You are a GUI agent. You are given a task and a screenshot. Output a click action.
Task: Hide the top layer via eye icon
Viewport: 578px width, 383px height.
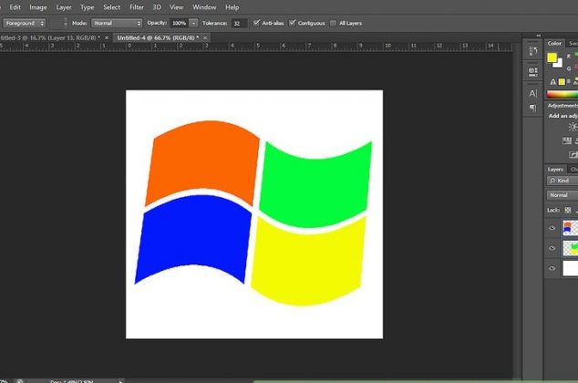[x=552, y=228]
